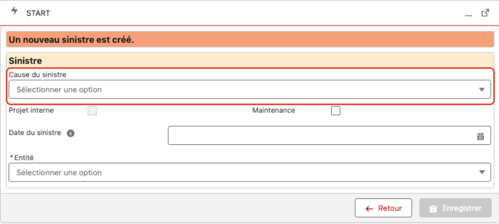
Task: Click the 'Un nouveau sinistre est créé' banner
Action: [x=250, y=40]
